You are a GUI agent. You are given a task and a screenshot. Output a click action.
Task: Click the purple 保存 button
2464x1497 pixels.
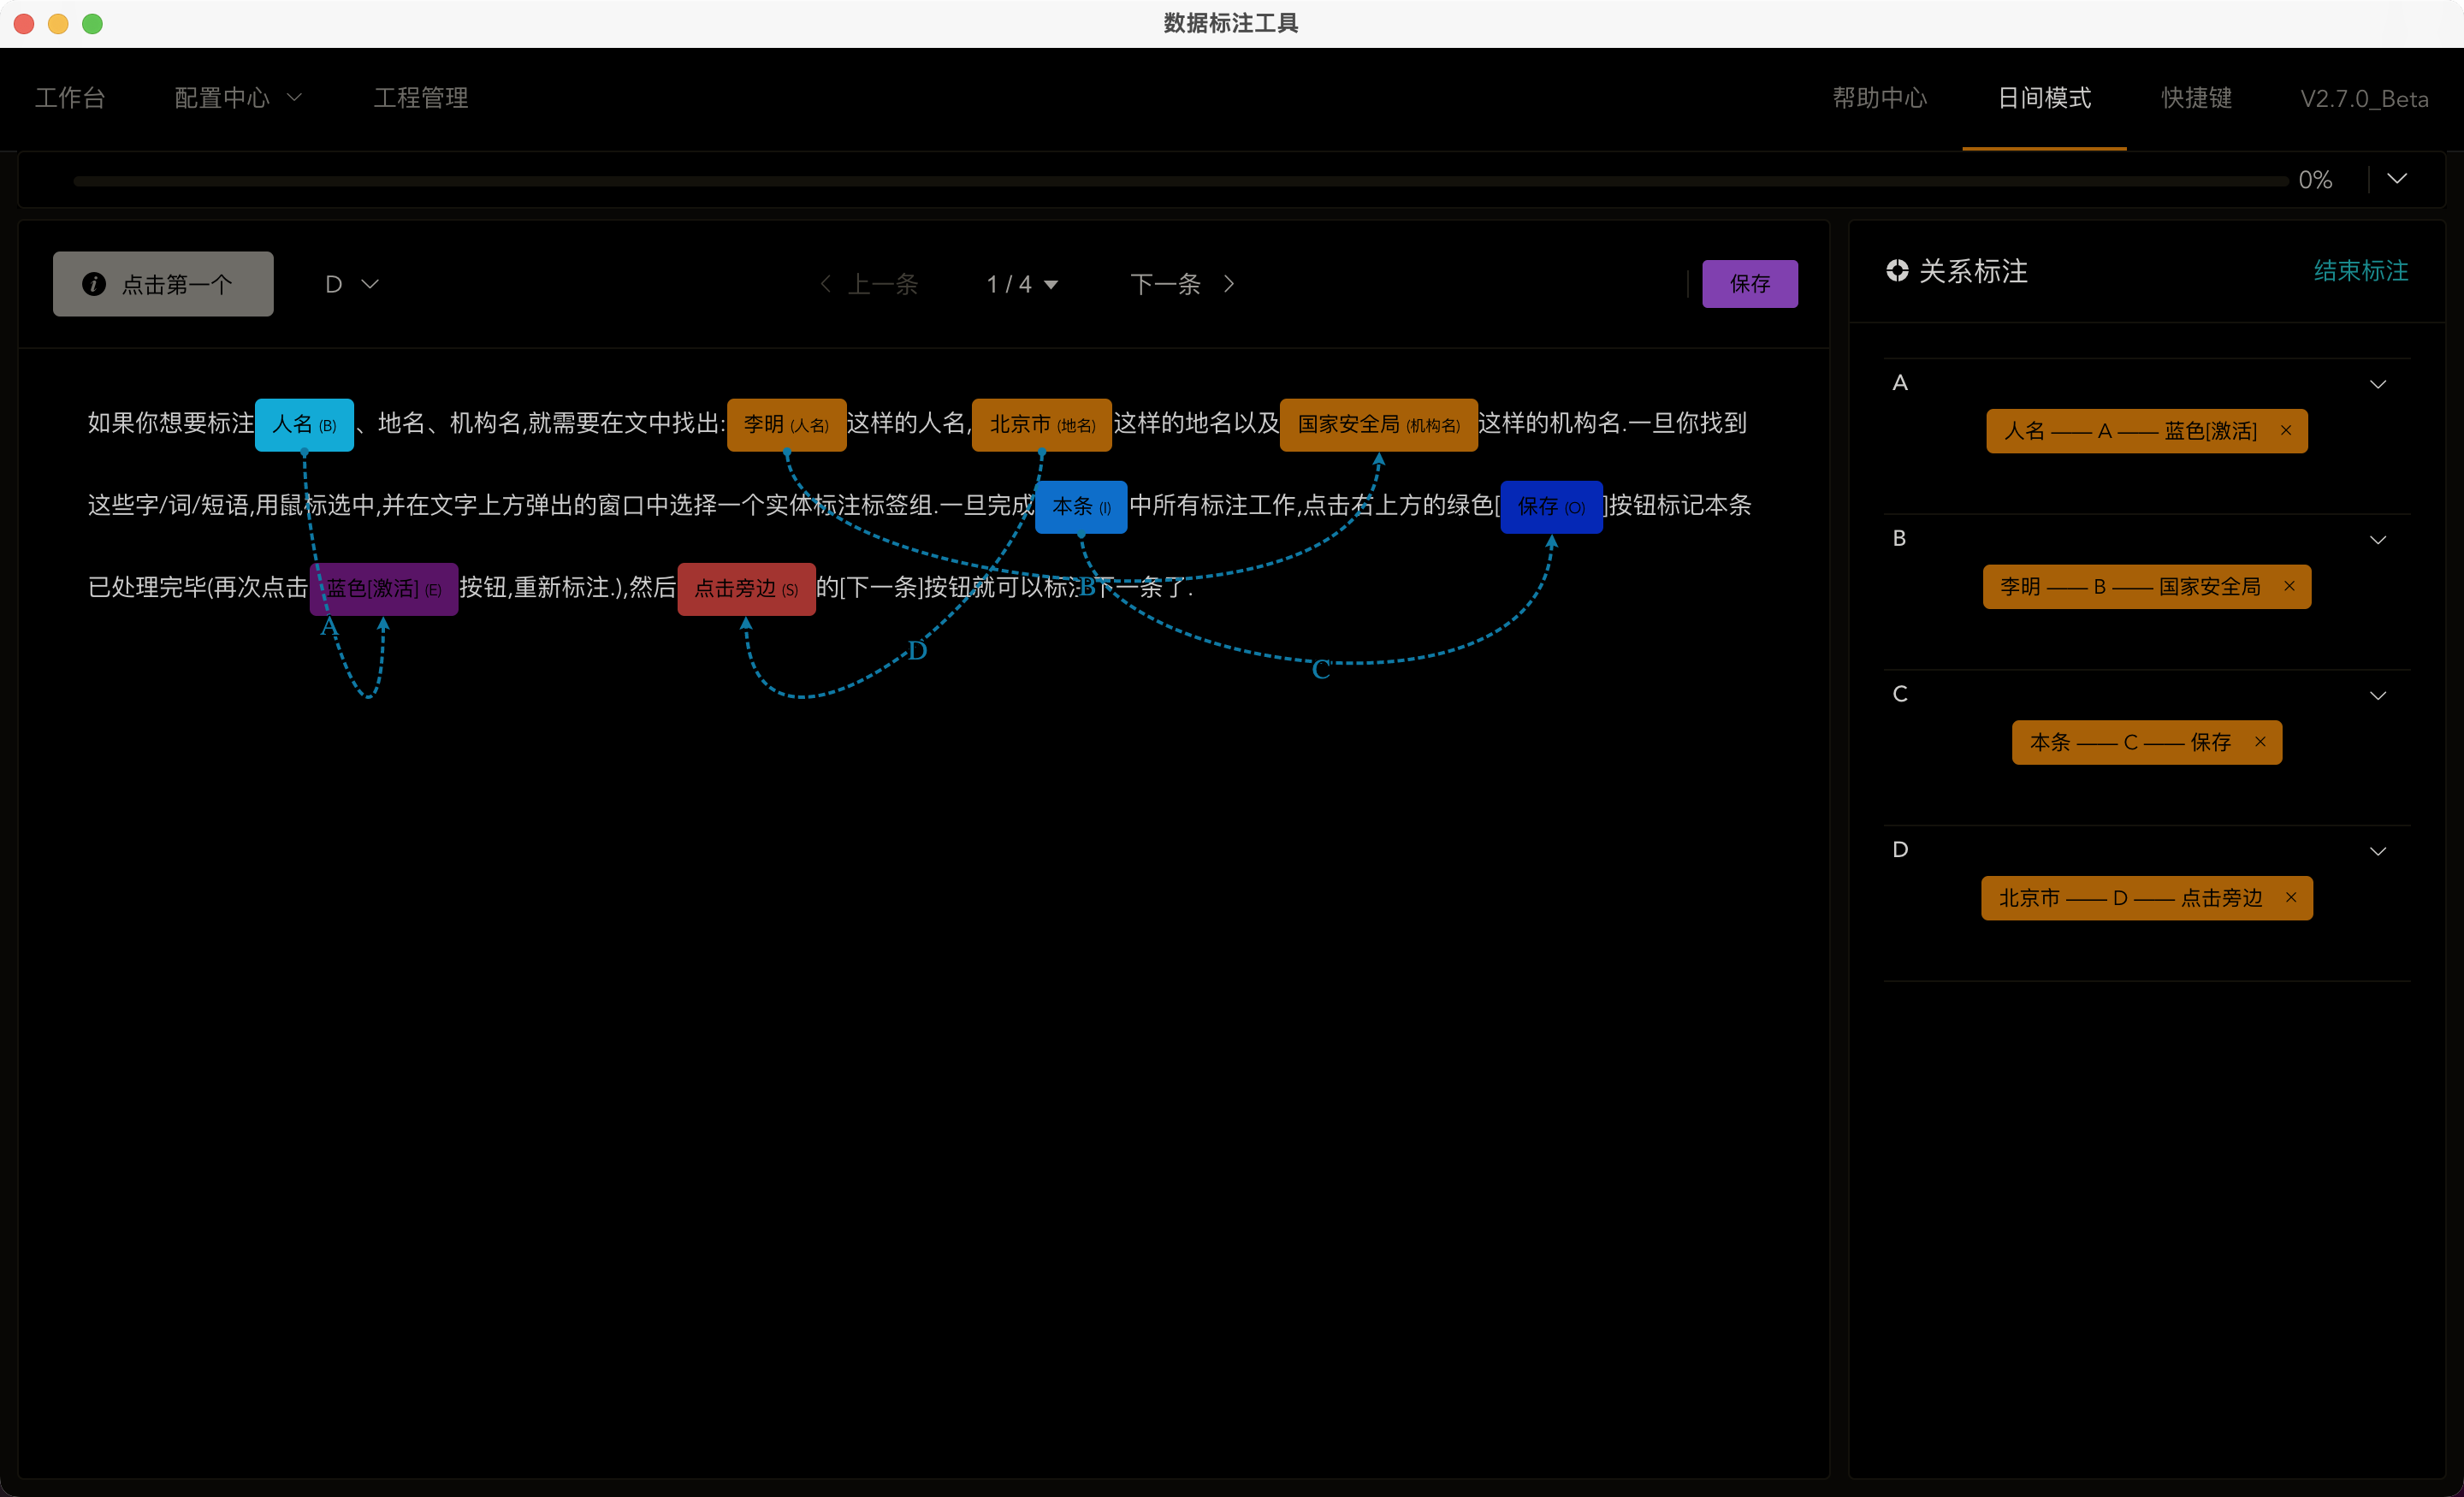[x=1749, y=284]
